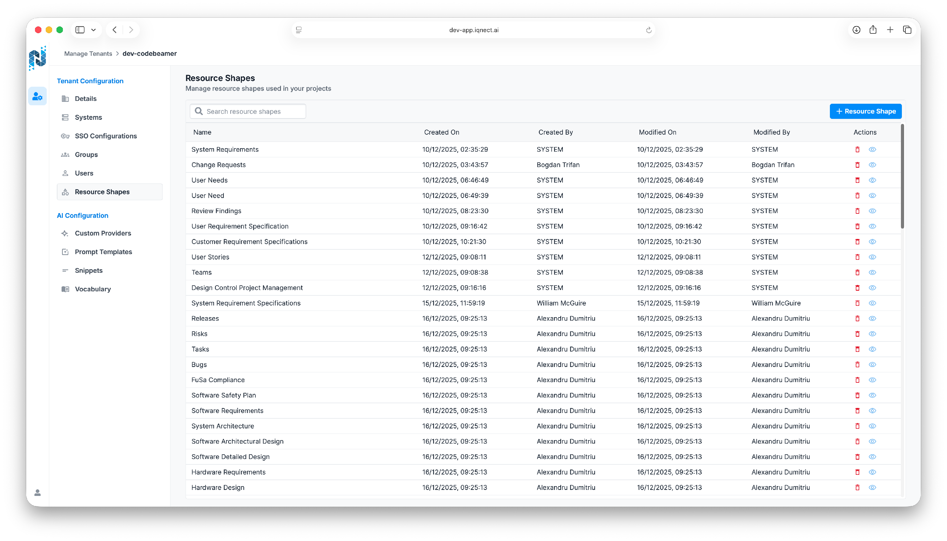Click the add Resource Shape button
Viewport: 947px width, 541px height.
coord(866,112)
